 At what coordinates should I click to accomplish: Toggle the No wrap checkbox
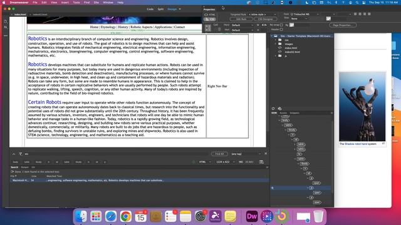(x=281, y=25)
